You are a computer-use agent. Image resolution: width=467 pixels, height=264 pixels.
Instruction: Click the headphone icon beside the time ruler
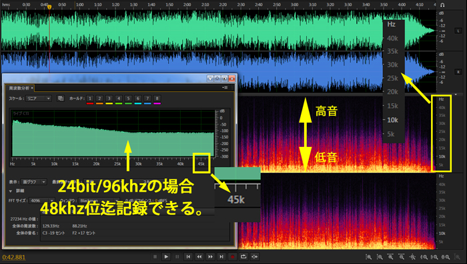442,5
